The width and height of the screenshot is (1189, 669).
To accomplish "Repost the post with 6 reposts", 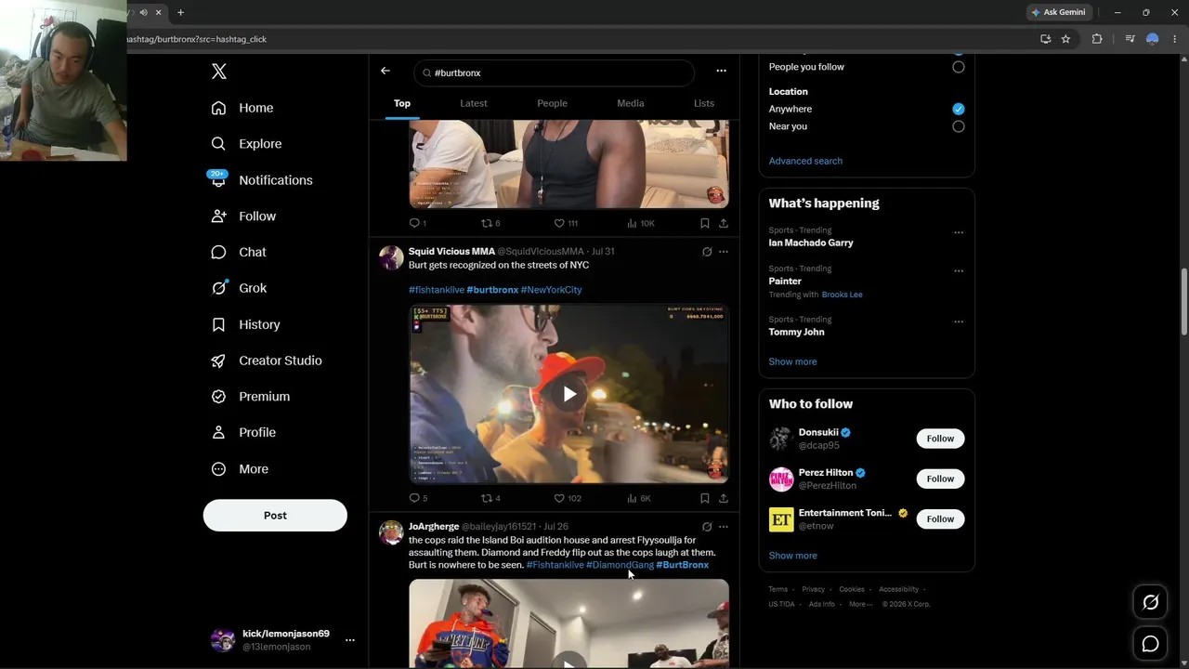I will point(486,223).
